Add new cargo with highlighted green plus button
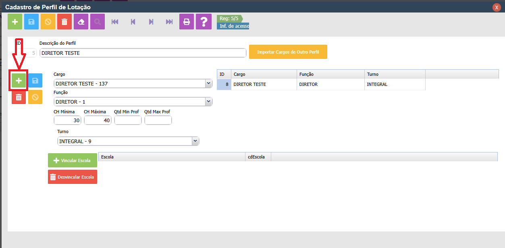Screen dimensions: 505x248 coord(19,81)
